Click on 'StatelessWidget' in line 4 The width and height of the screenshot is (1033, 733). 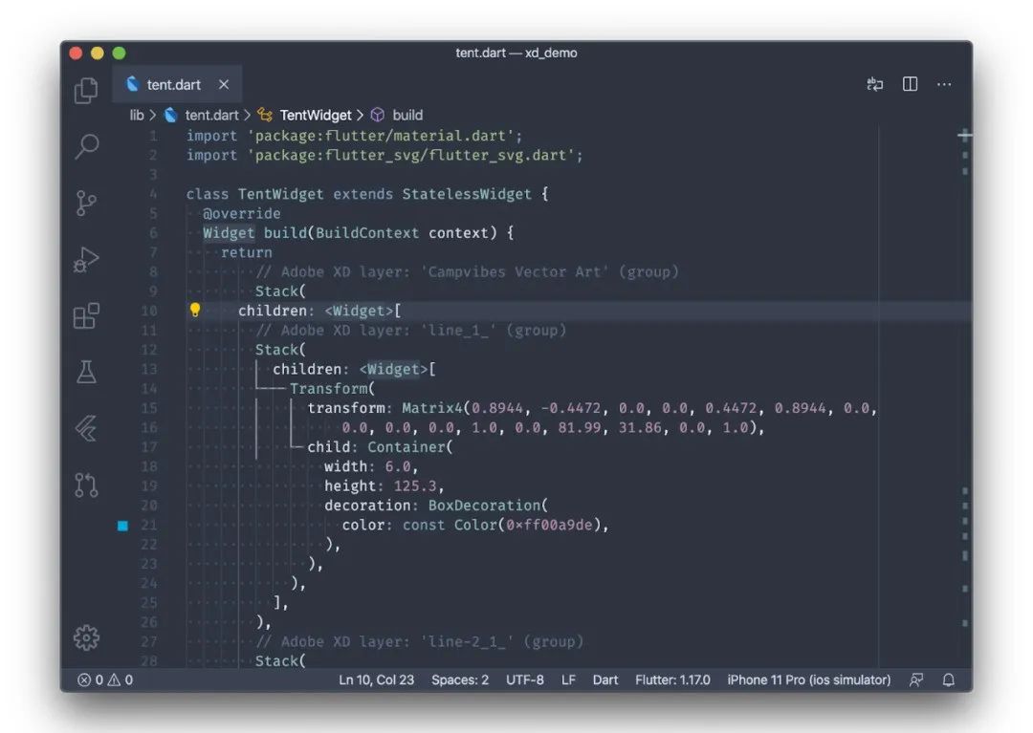coord(467,194)
